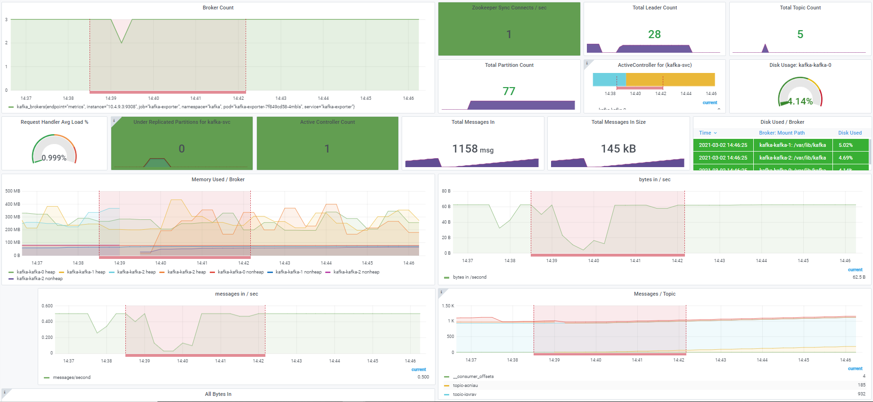This screenshot has height=402, width=873.
Task: Toggle bytes in /second legend series
Action: point(469,277)
